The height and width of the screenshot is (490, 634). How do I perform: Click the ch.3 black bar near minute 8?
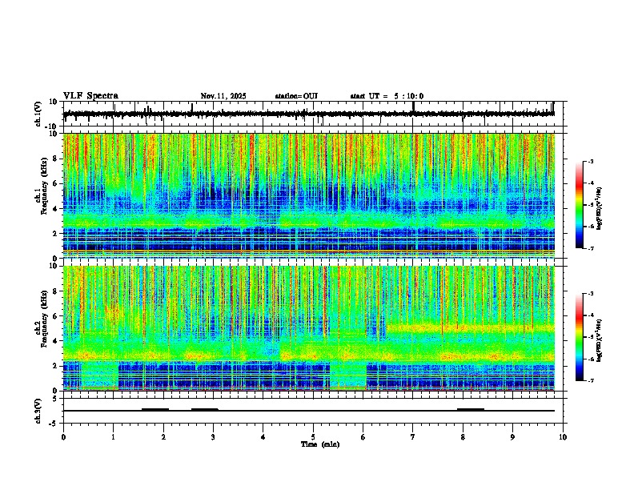471,410
